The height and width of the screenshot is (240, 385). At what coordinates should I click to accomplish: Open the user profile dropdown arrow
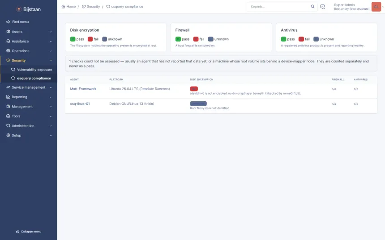[383, 7]
